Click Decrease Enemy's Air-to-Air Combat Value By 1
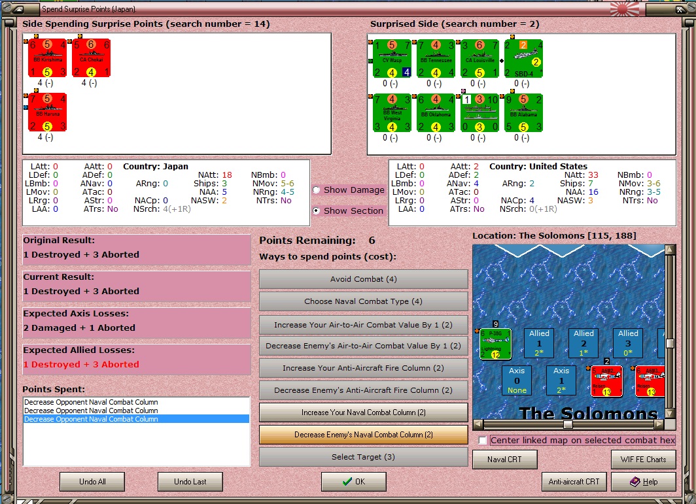696x504 pixels. pos(364,346)
